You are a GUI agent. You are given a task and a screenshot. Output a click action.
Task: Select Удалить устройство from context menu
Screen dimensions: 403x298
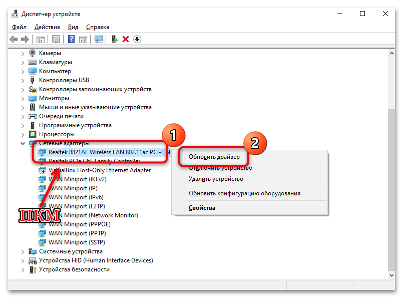click(x=216, y=179)
